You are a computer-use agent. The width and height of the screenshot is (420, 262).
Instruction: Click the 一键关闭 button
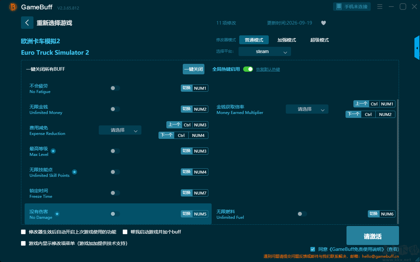coord(194,69)
